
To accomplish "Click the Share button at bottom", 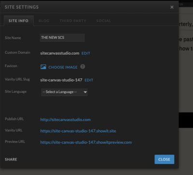I will (x=11, y=160).
